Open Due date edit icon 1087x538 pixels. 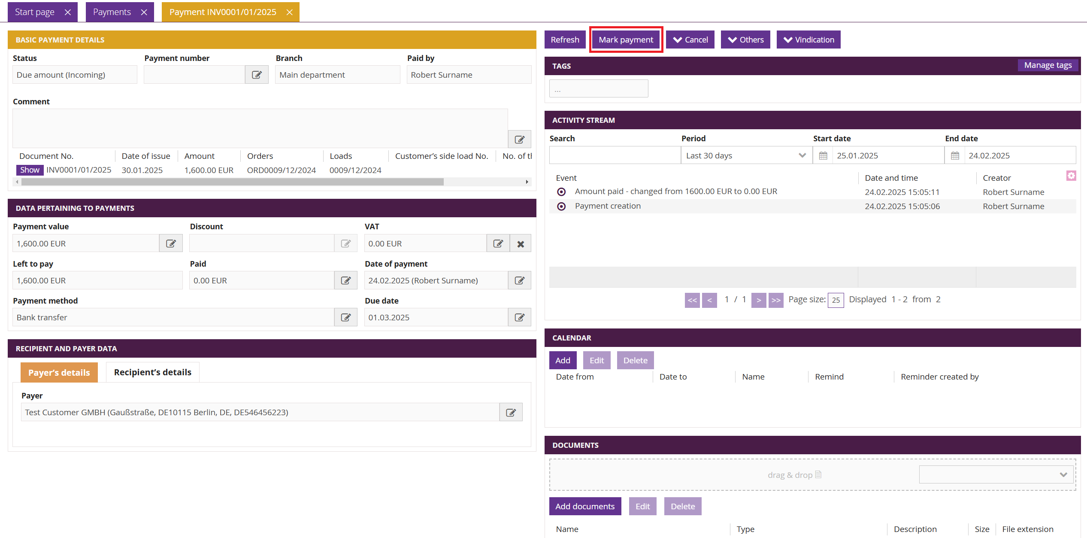coord(519,317)
